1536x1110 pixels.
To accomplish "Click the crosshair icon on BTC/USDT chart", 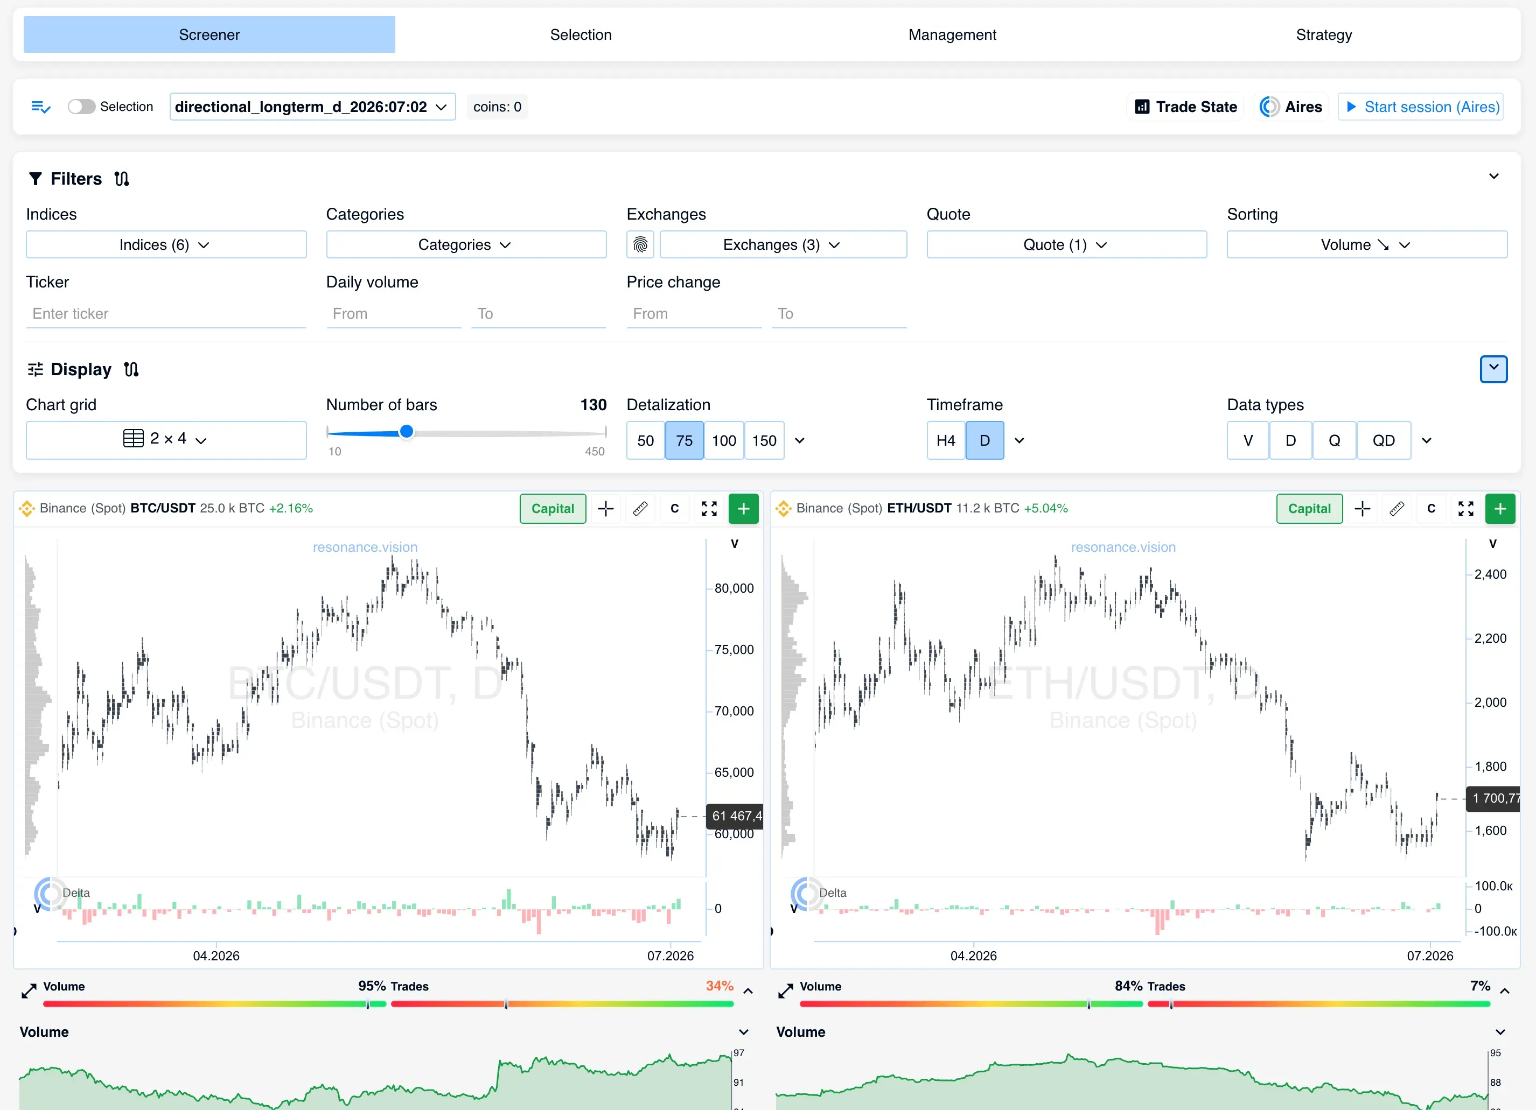I will (x=606, y=508).
